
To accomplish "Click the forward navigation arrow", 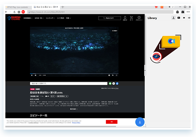I will [x=10, y=12].
